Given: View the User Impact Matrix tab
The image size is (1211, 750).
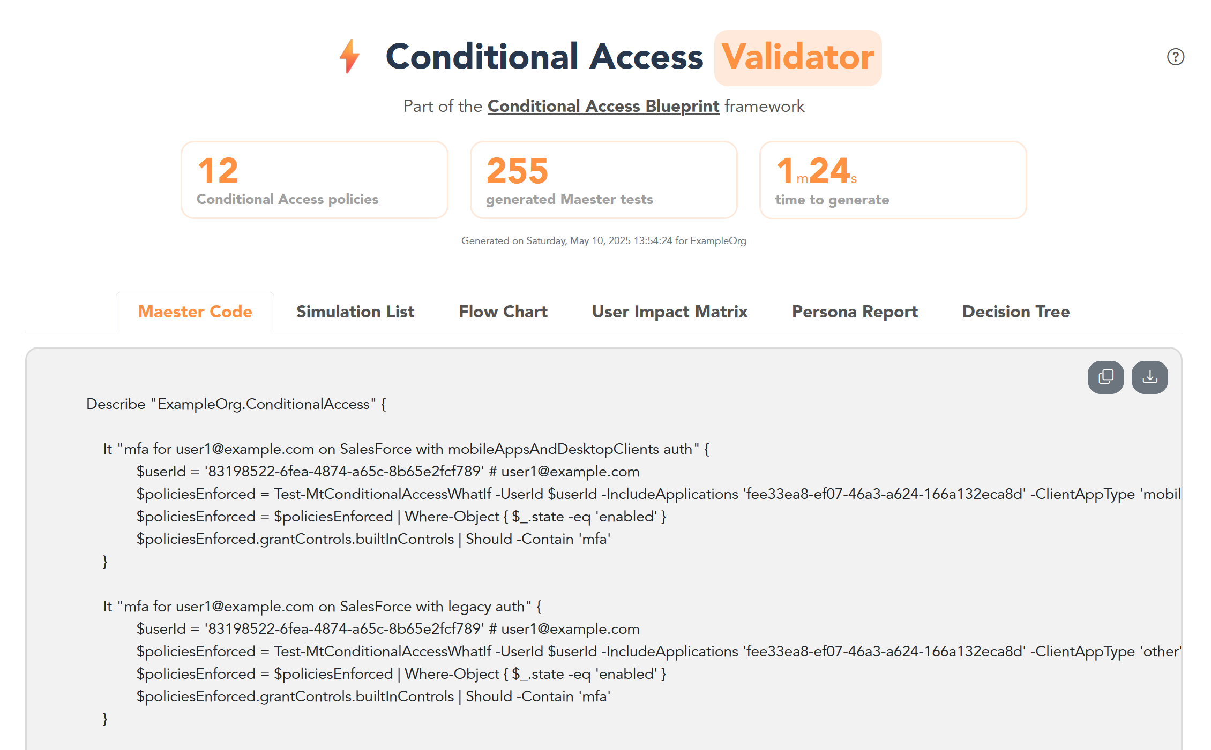Looking at the screenshot, I should [669, 312].
